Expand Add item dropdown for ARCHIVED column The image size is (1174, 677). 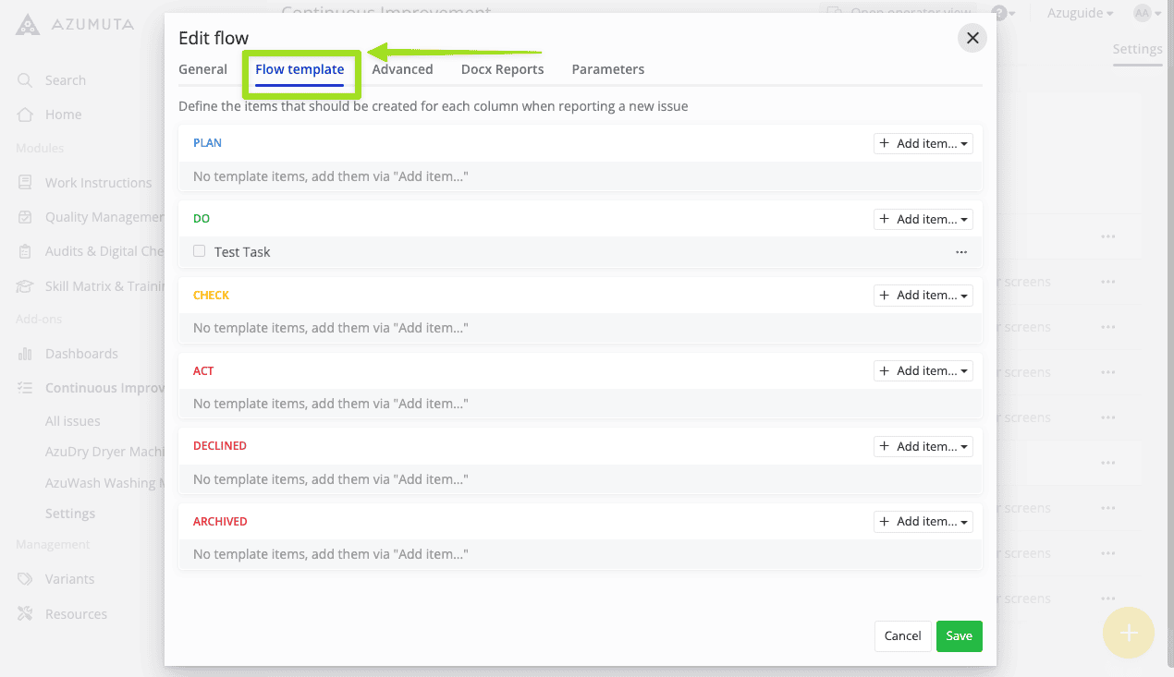coord(923,522)
